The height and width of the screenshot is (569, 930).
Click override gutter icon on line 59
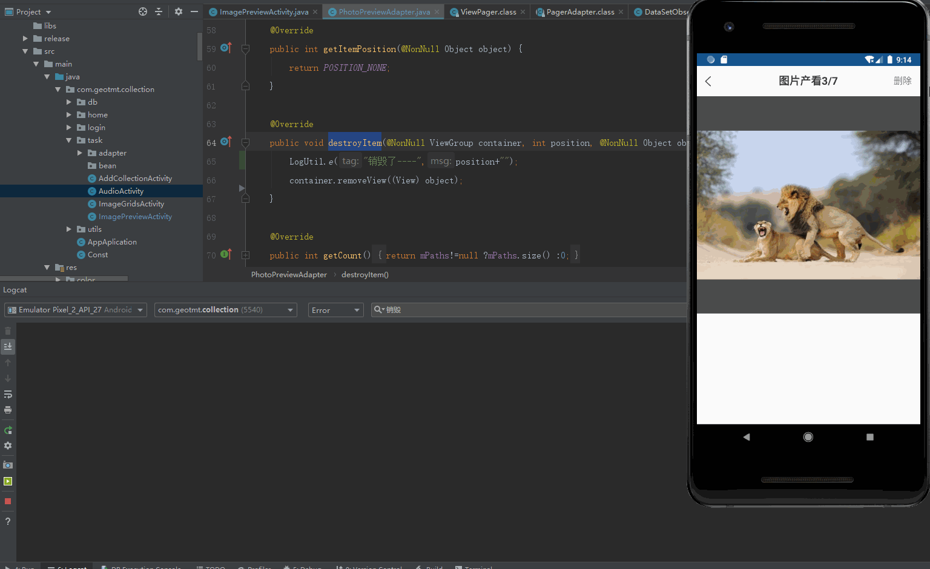(x=226, y=48)
